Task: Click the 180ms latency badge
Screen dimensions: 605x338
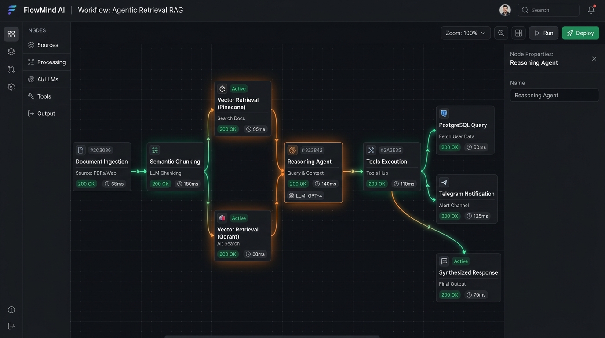Action: coord(188,184)
